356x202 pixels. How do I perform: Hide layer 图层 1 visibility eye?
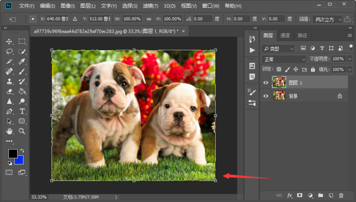click(266, 83)
